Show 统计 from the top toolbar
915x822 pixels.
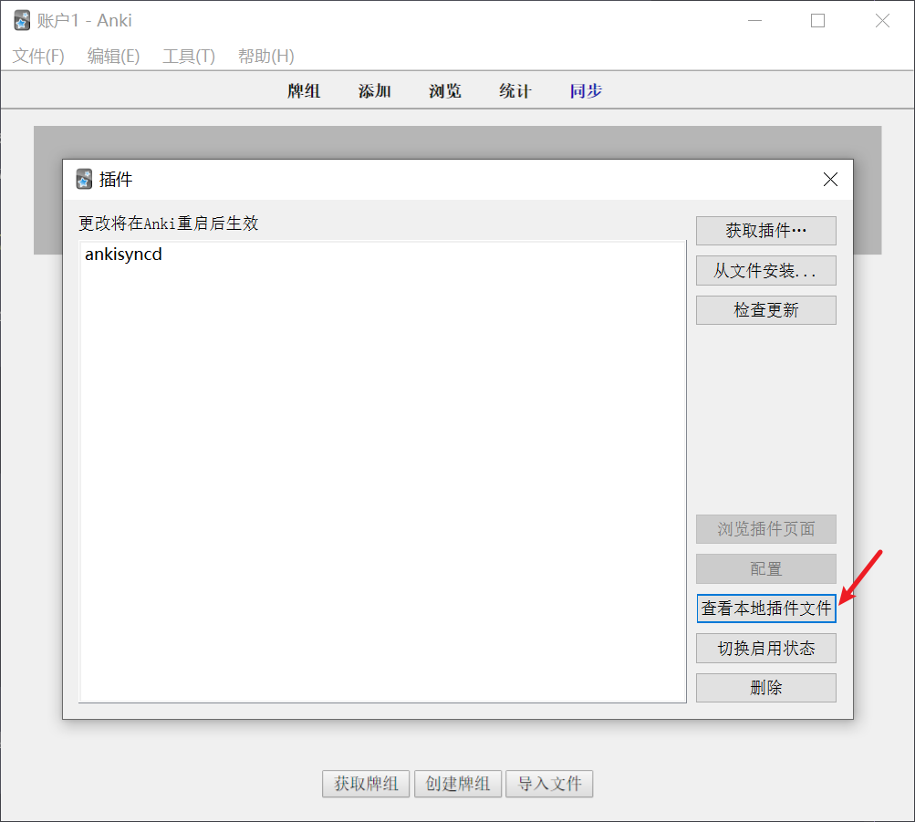point(515,91)
